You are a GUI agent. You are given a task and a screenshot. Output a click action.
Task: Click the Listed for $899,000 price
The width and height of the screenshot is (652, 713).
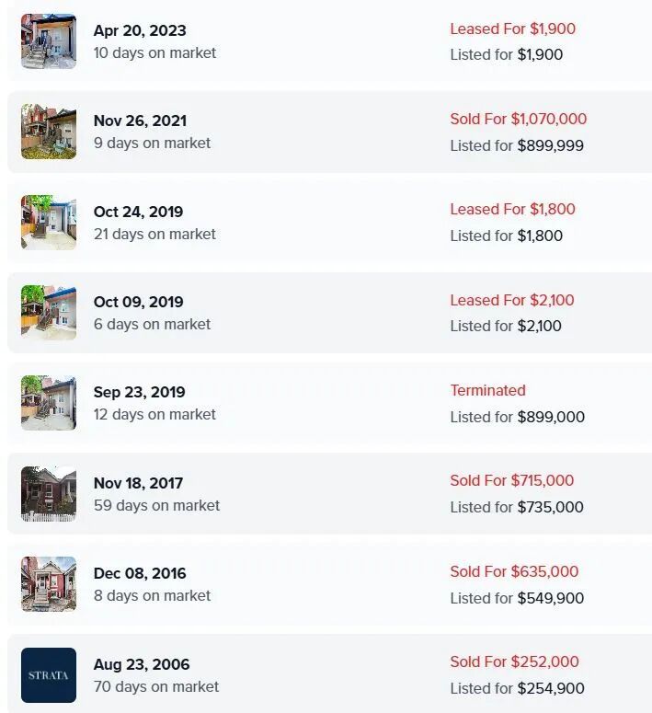(x=517, y=417)
